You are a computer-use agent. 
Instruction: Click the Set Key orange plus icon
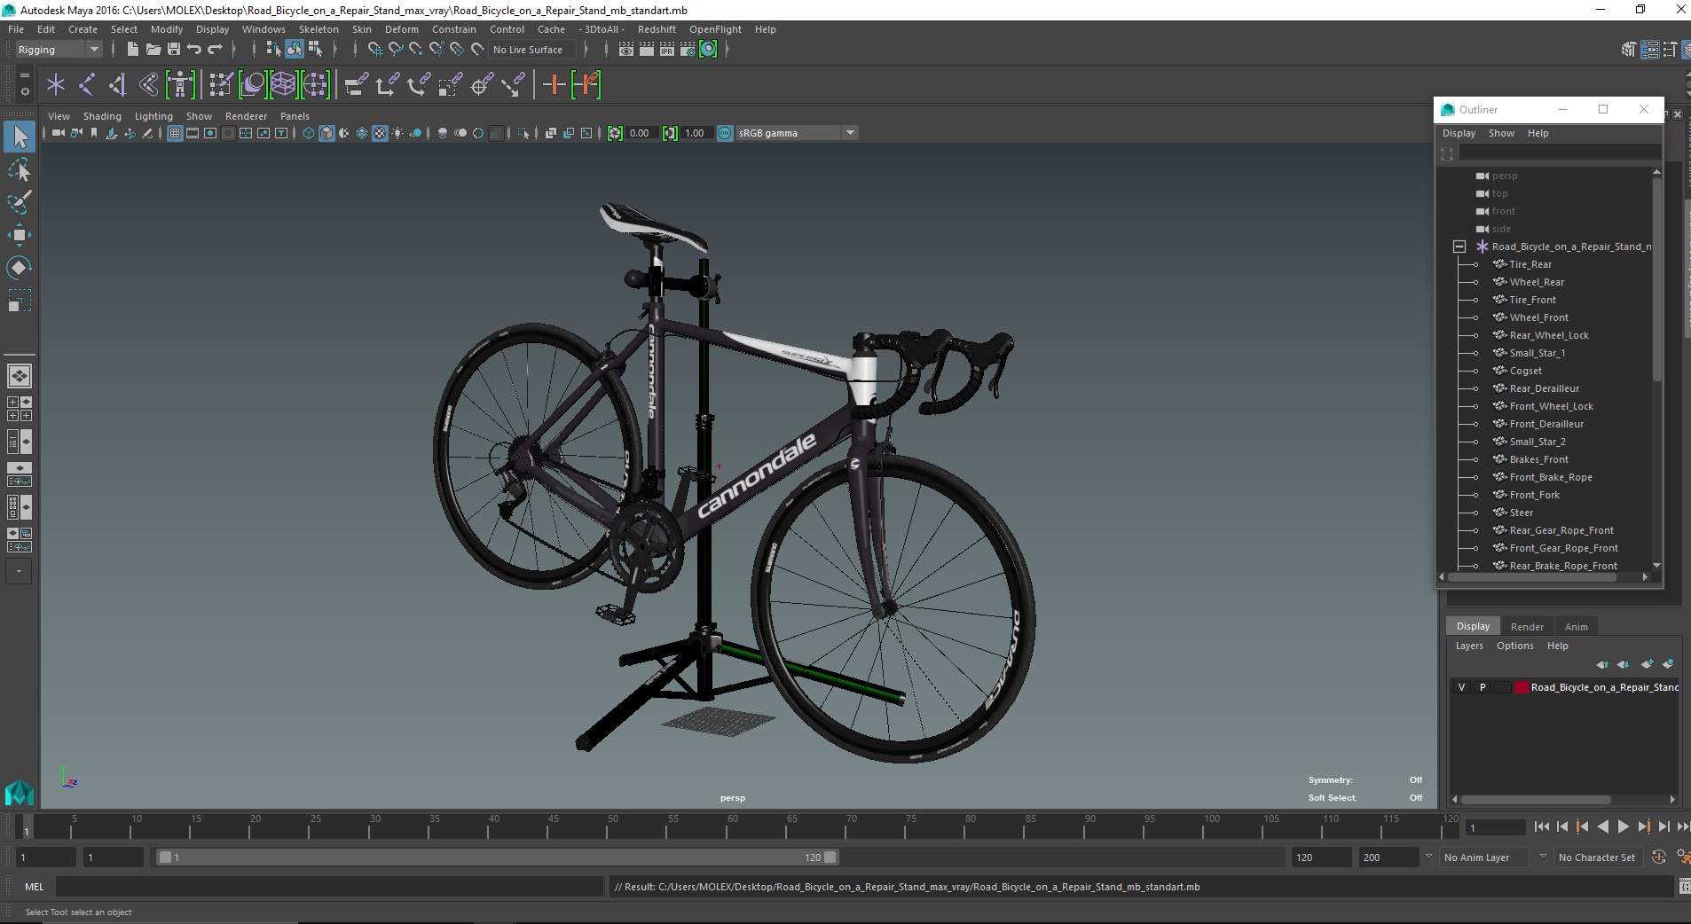(554, 85)
